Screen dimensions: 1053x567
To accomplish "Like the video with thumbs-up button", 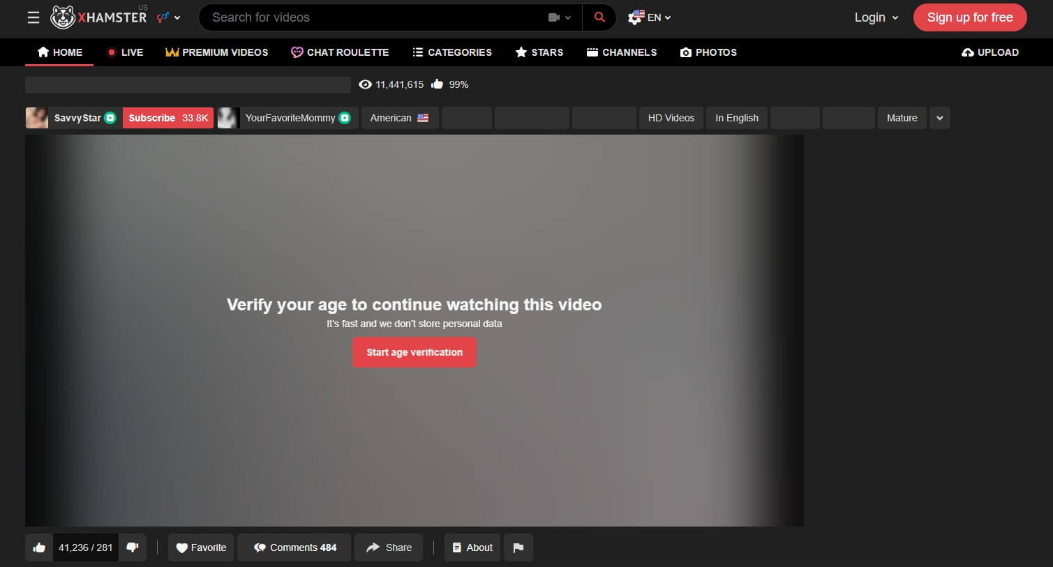I will [39, 547].
